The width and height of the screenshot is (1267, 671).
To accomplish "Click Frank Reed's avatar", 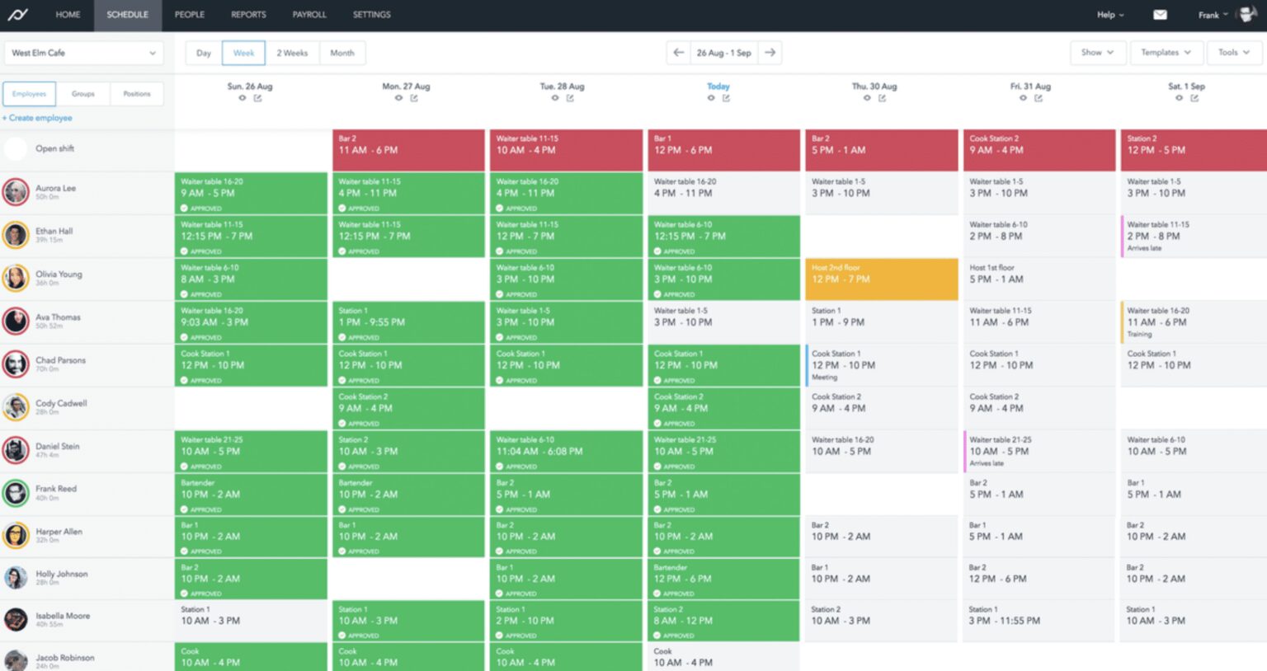I will (x=16, y=493).
